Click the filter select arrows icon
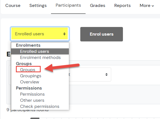 click(106, 75)
